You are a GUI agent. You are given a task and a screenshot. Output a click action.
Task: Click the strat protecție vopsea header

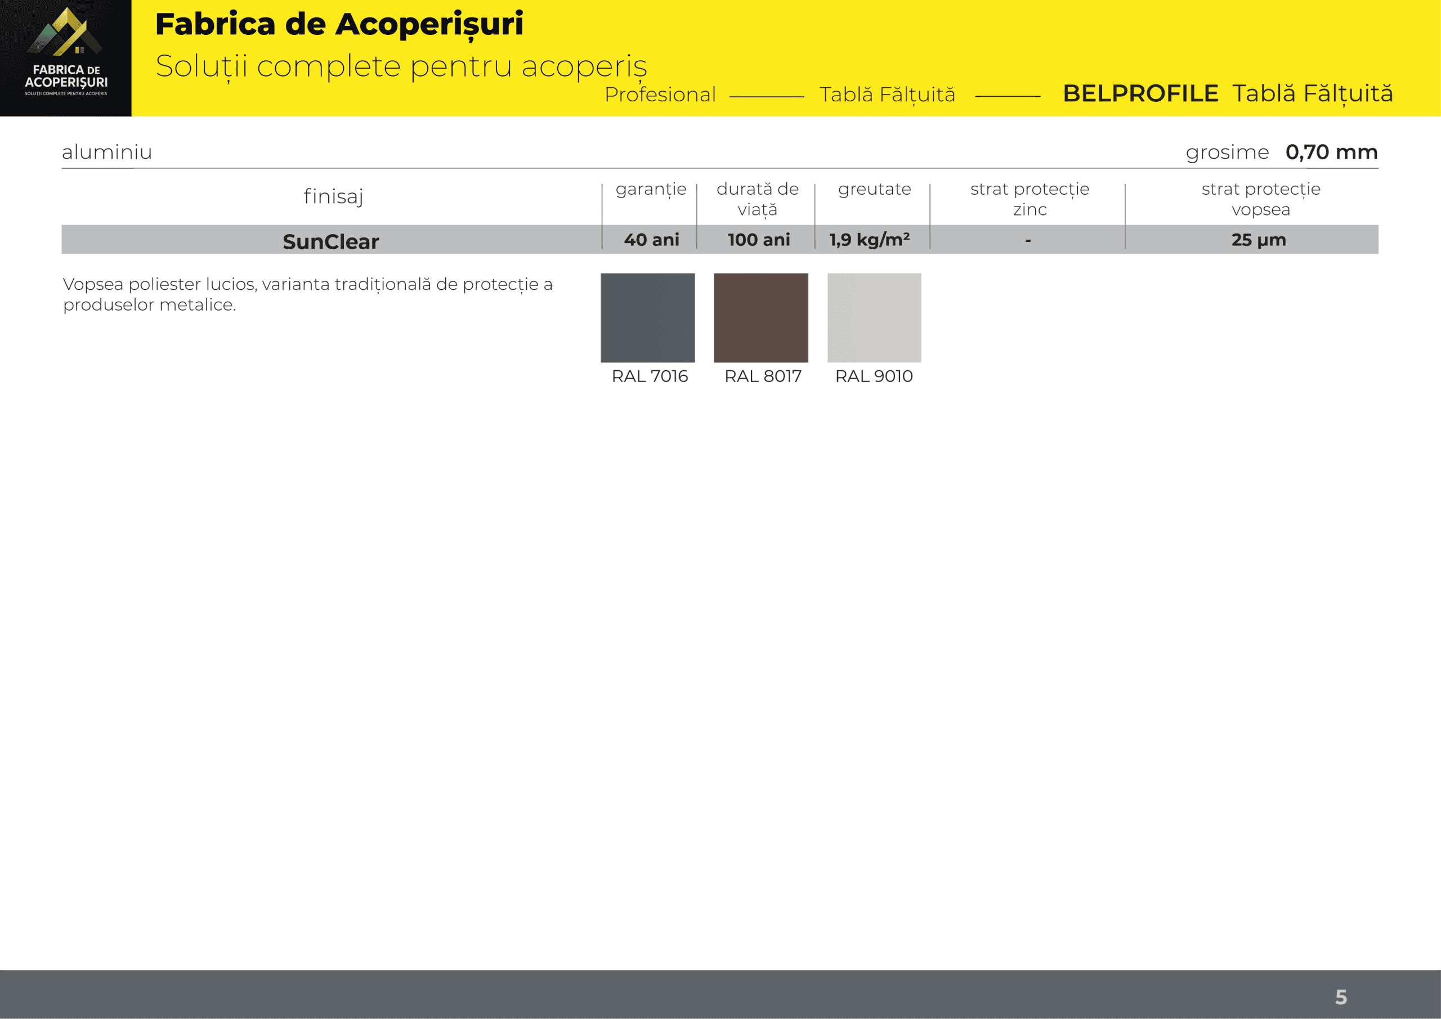(1260, 198)
